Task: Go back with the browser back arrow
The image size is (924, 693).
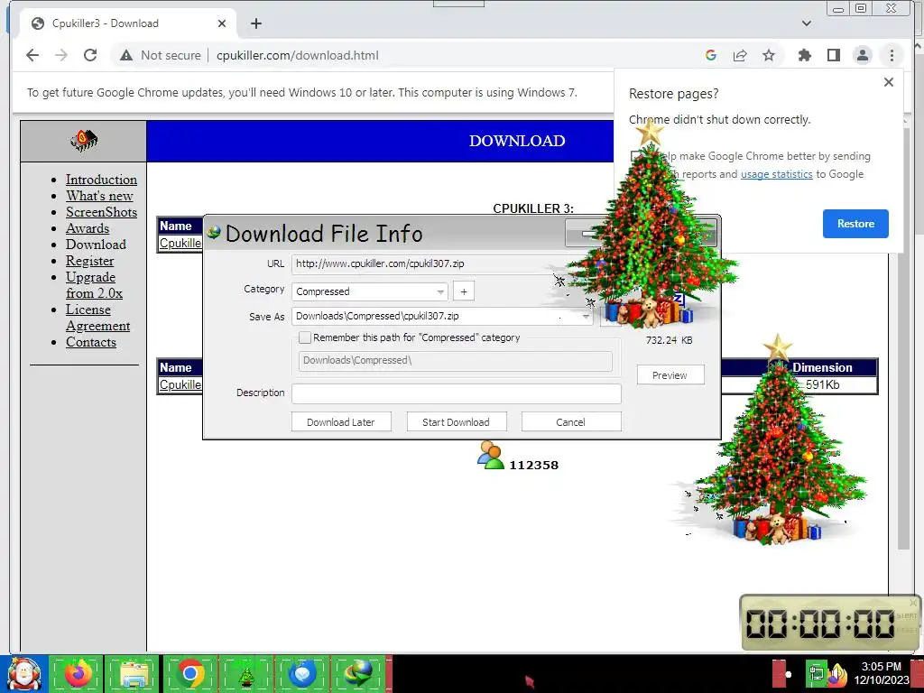Action: 32,55
